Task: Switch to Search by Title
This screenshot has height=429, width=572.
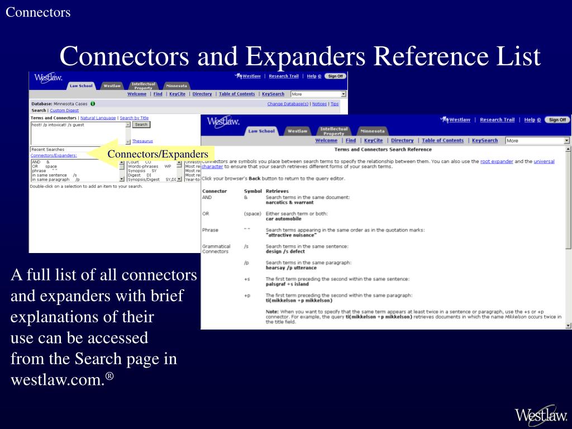Action: click(134, 118)
